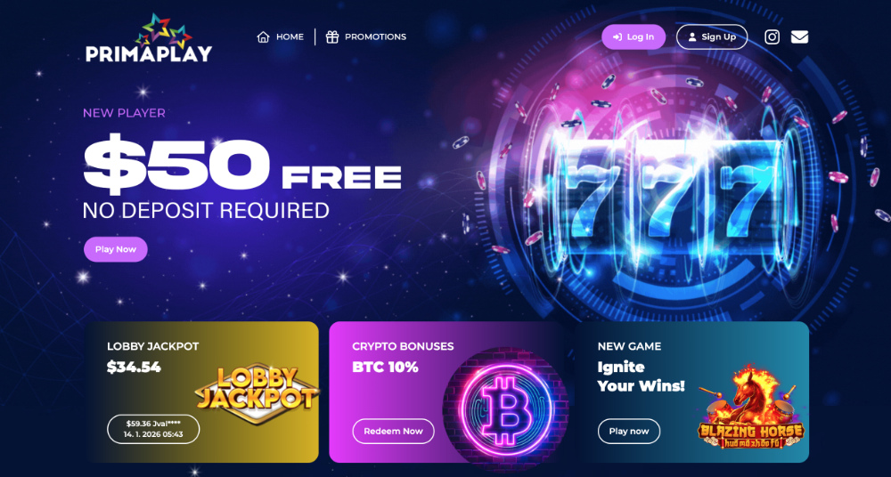
Task: Click the $50 FREE headline text
Action: [x=242, y=162]
